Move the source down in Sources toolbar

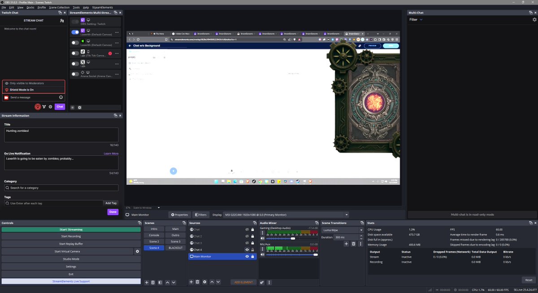pyautogui.click(x=218, y=282)
